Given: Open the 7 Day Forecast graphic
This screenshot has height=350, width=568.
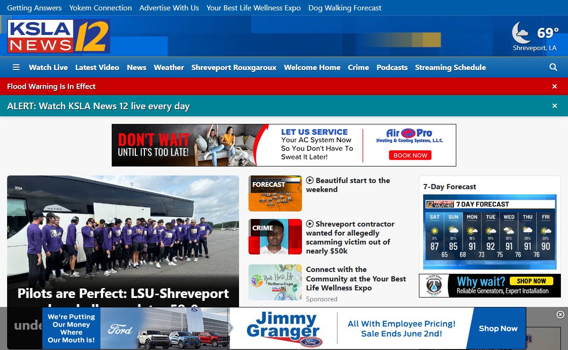Looking at the screenshot, I should point(490,232).
